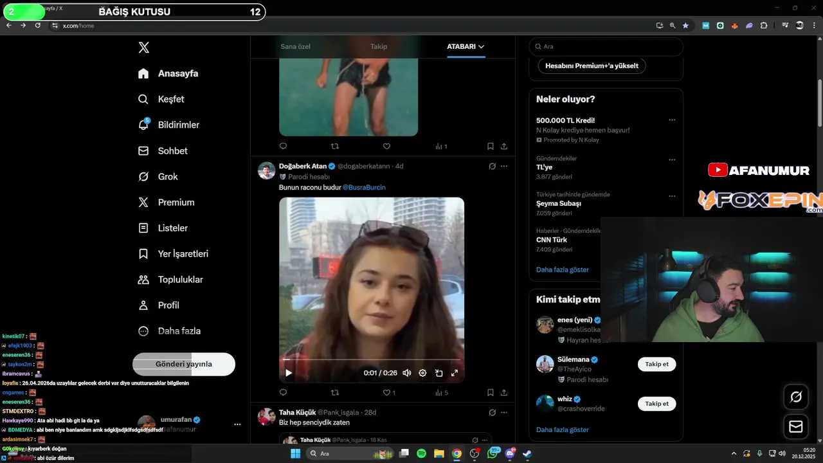Open options for Şeyma Subaşı trend

click(x=672, y=196)
